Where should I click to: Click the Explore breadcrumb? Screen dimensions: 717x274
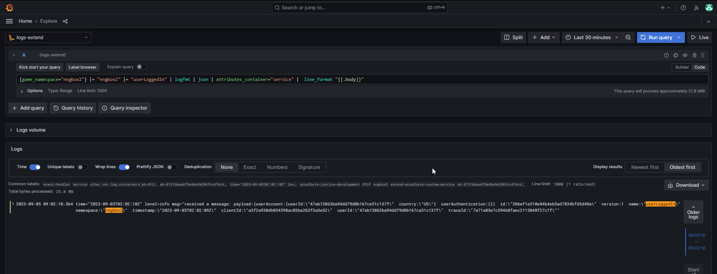(x=49, y=21)
